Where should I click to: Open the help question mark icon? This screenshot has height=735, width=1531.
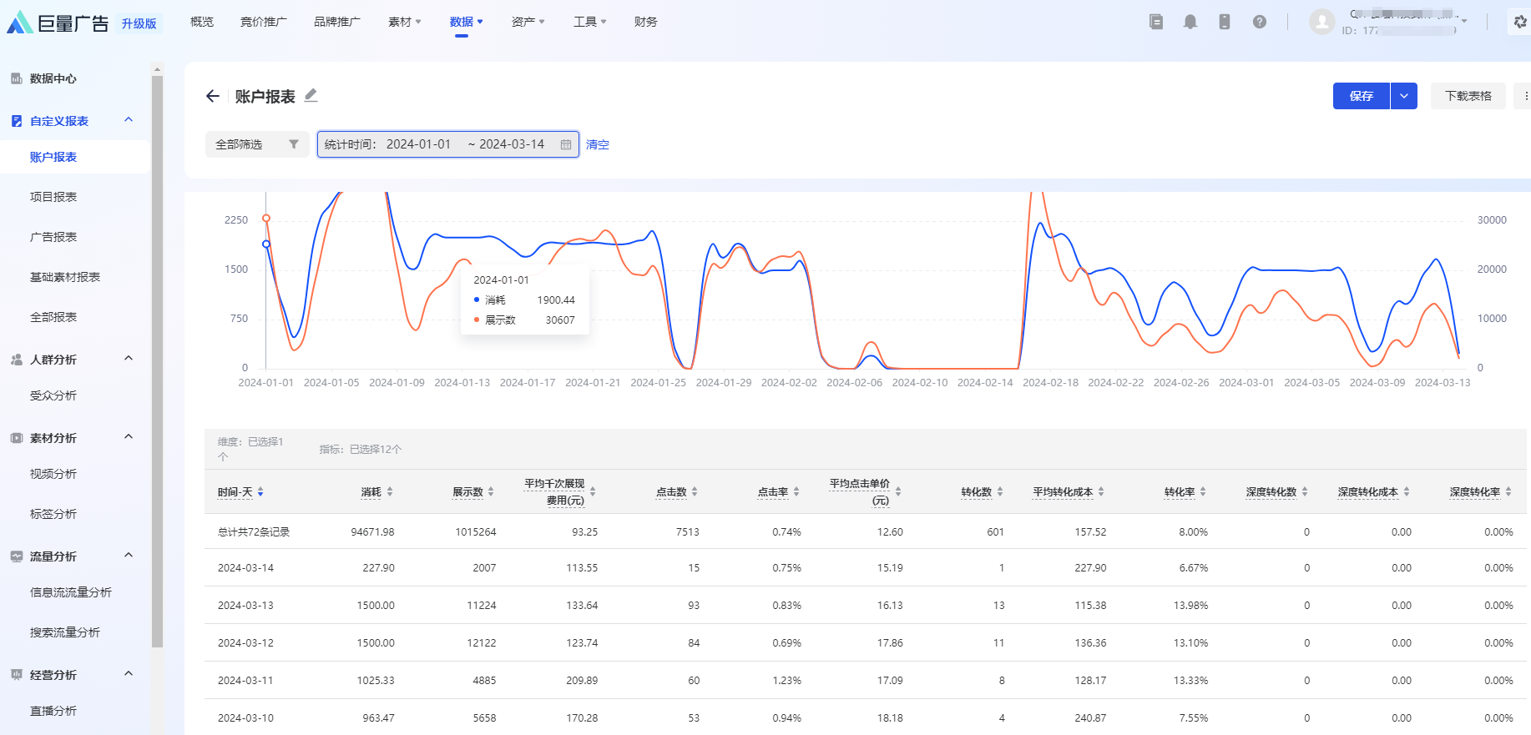pyautogui.click(x=1260, y=22)
